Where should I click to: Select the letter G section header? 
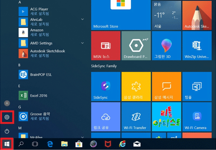(x=19, y=107)
